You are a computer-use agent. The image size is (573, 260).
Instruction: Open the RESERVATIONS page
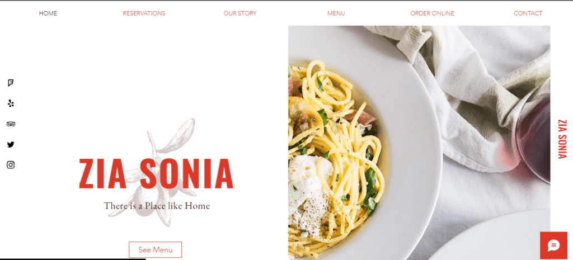click(x=144, y=13)
